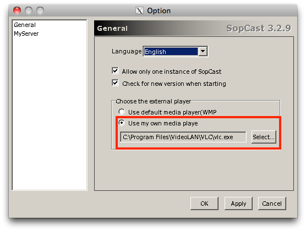The width and height of the screenshot is (306, 231).
Task: Click Select... to browse for media player
Action: coord(264,137)
